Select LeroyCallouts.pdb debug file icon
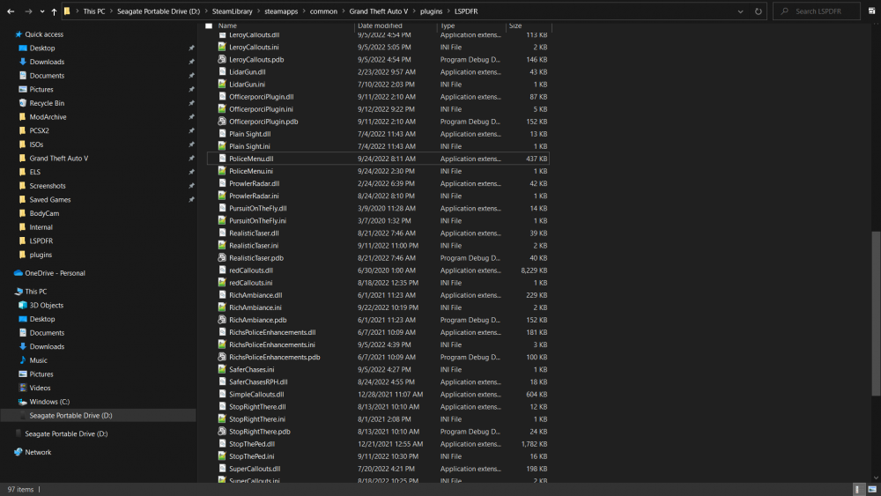 (222, 60)
